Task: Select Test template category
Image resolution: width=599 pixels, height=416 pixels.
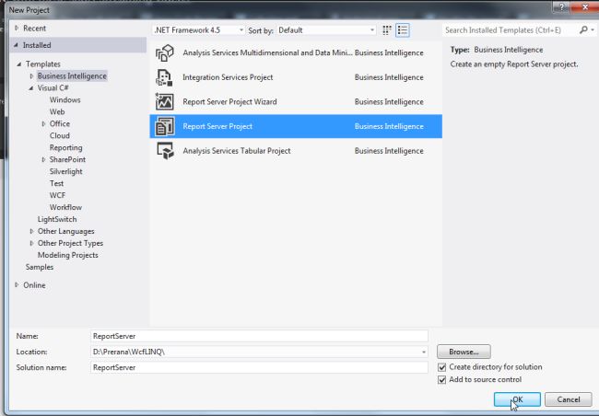Action: pos(56,183)
